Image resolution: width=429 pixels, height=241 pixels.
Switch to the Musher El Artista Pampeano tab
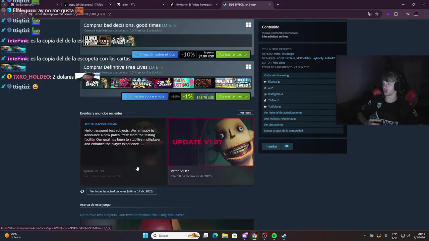coord(194,5)
